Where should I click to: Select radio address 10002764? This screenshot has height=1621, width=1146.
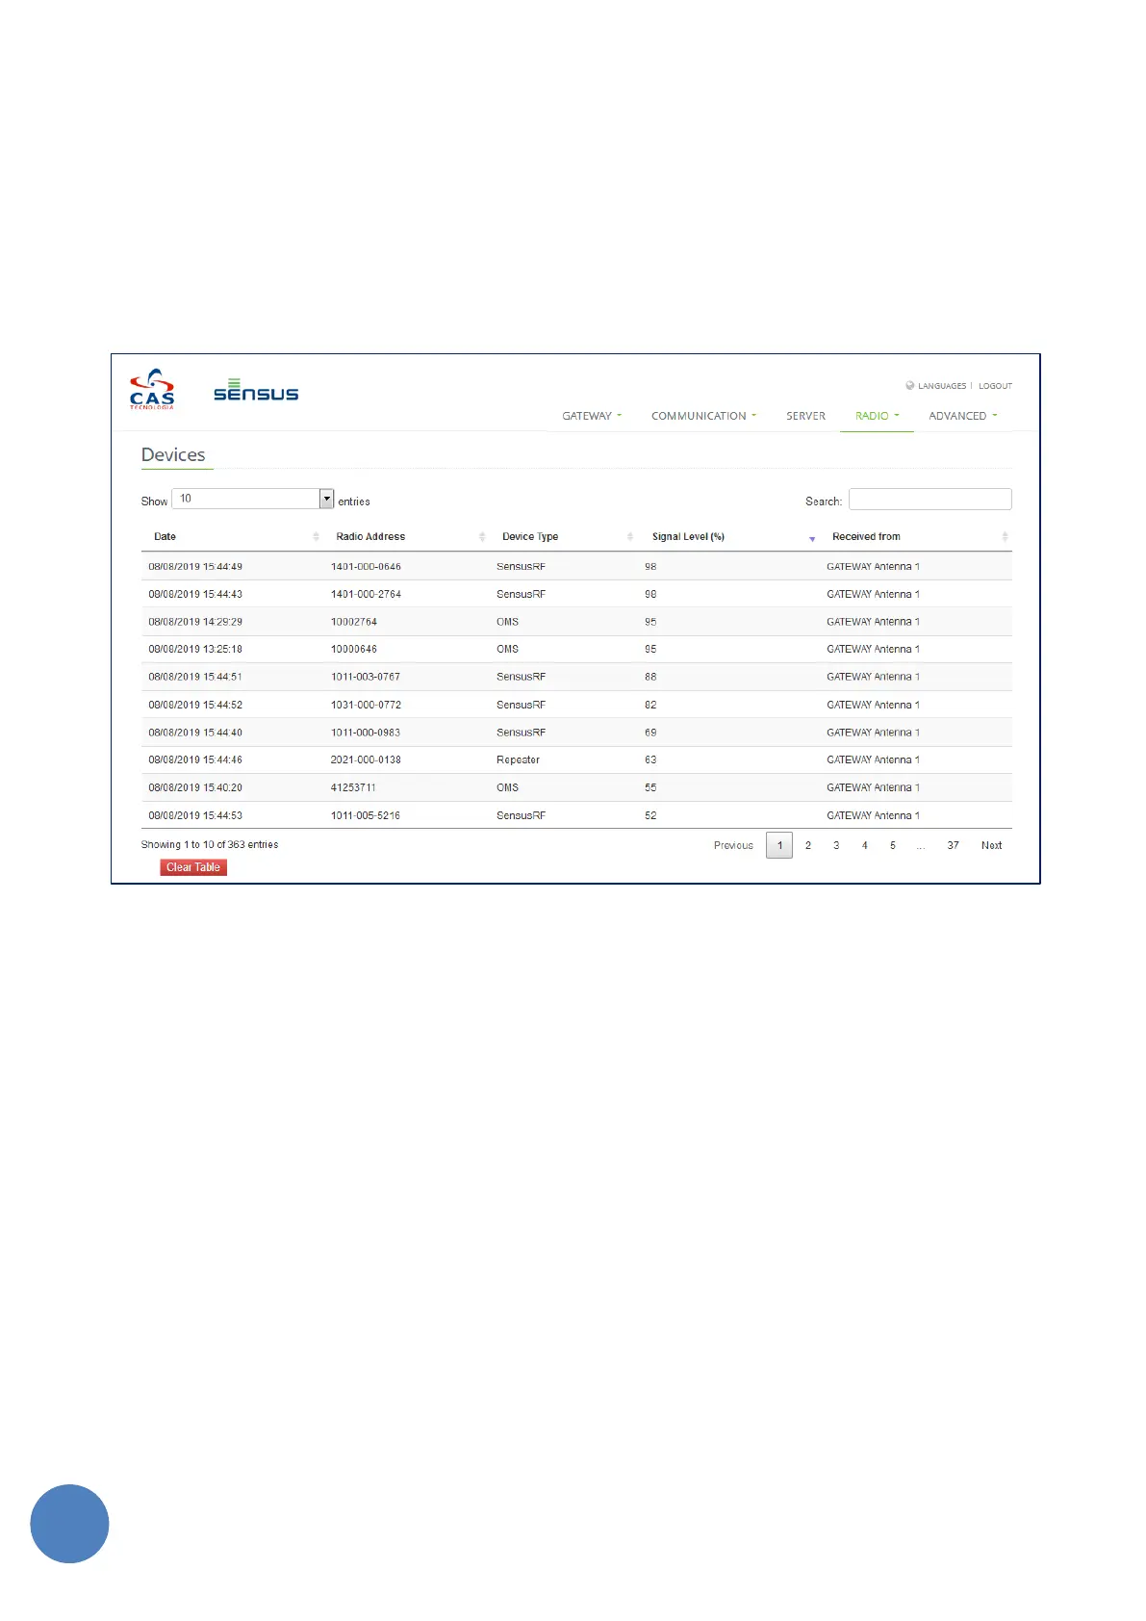(354, 622)
